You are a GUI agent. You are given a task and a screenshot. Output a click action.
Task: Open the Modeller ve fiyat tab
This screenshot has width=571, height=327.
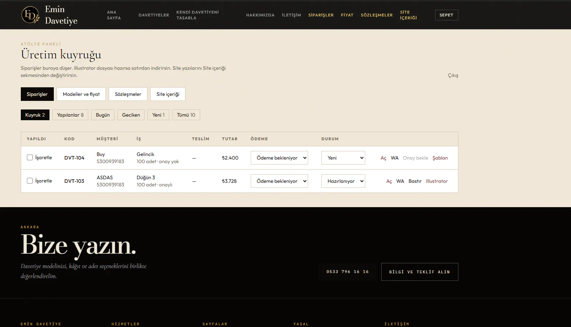pos(81,94)
